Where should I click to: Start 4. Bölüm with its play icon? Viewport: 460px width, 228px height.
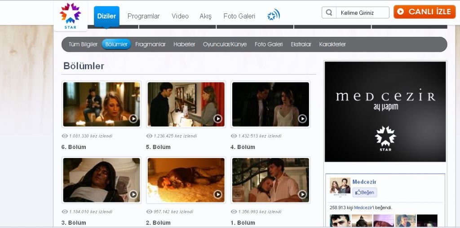302,118
